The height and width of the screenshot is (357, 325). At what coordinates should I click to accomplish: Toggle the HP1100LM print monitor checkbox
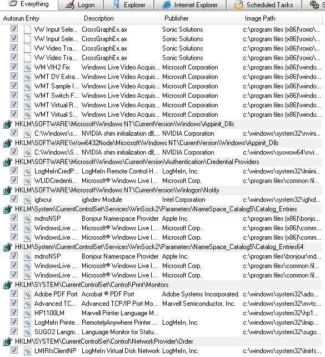pyautogui.click(x=14, y=313)
